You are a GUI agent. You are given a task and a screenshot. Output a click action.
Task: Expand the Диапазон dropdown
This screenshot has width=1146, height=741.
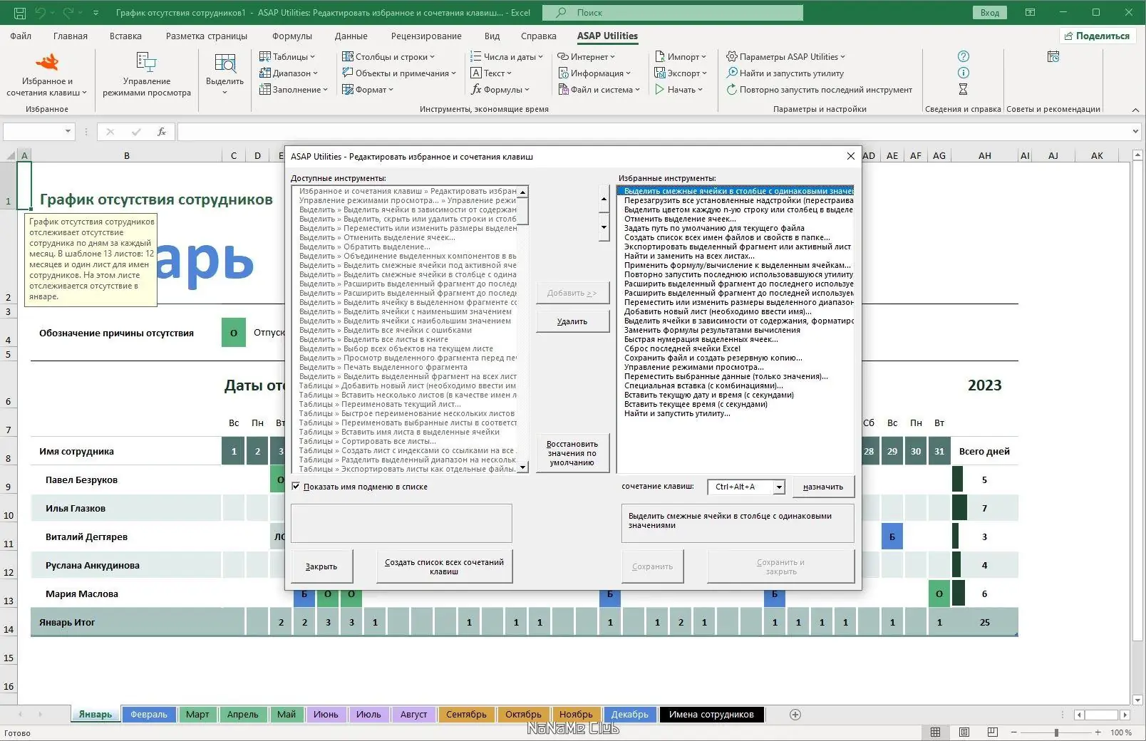[x=288, y=73]
